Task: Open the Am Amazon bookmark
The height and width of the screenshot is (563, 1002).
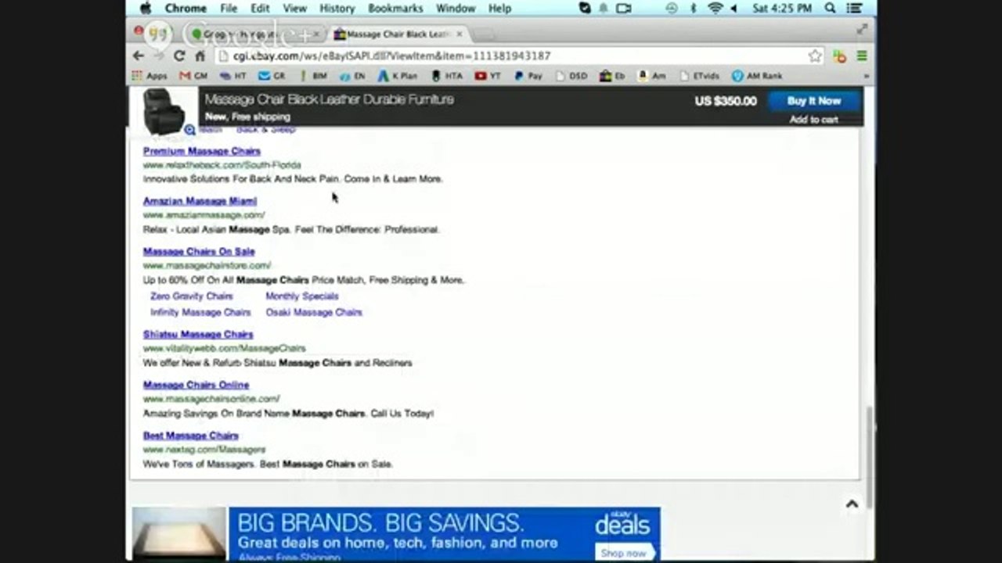Action: pos(652,76)
